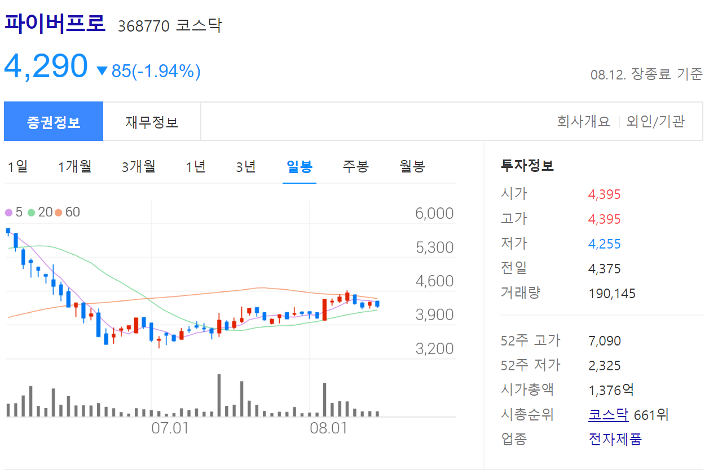The height and width of the screenshot is (474, 718).
Task: Click the tall red candlestick near 08.01
Action: click(325, 309)
